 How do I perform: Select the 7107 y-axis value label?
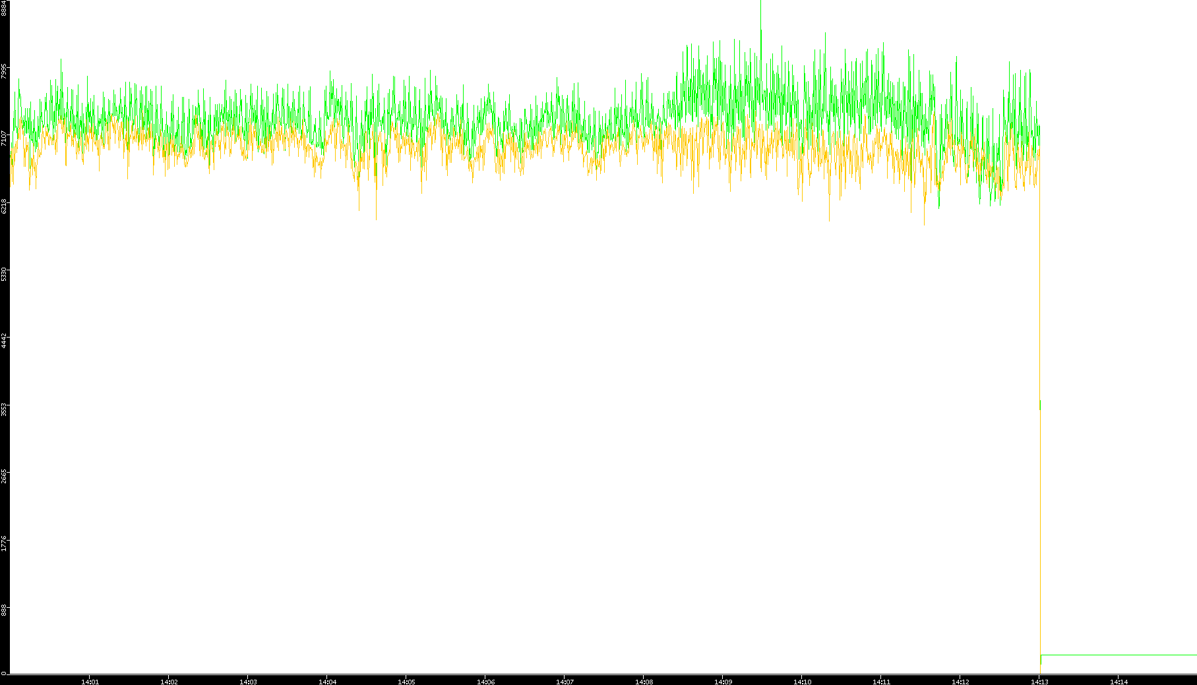(4, 138)
